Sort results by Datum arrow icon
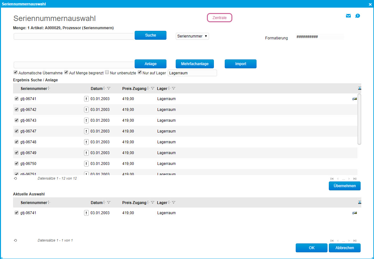374x259 pixels. (x=104, y=88)
